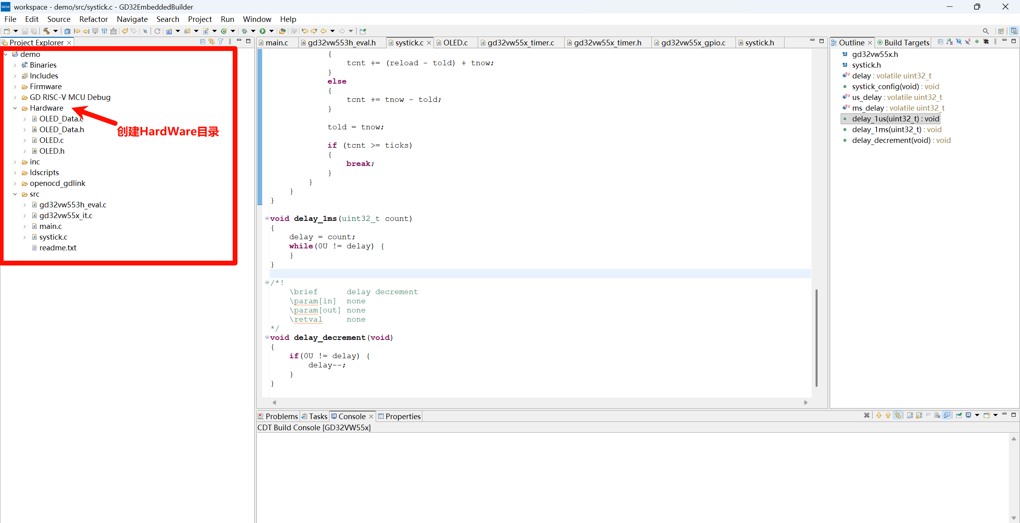Open the Build Targets view tab
Screen dimensions: 1020x523
906,43
